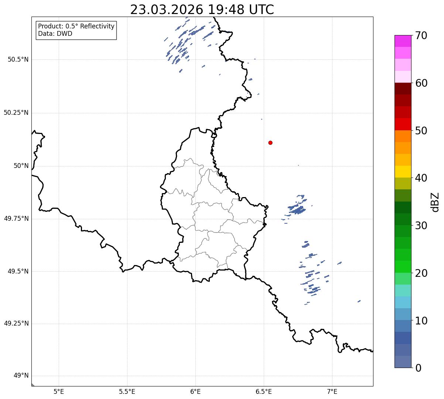
Task: Click the 50.25°N latitude tick label
Action: [16, 113]
